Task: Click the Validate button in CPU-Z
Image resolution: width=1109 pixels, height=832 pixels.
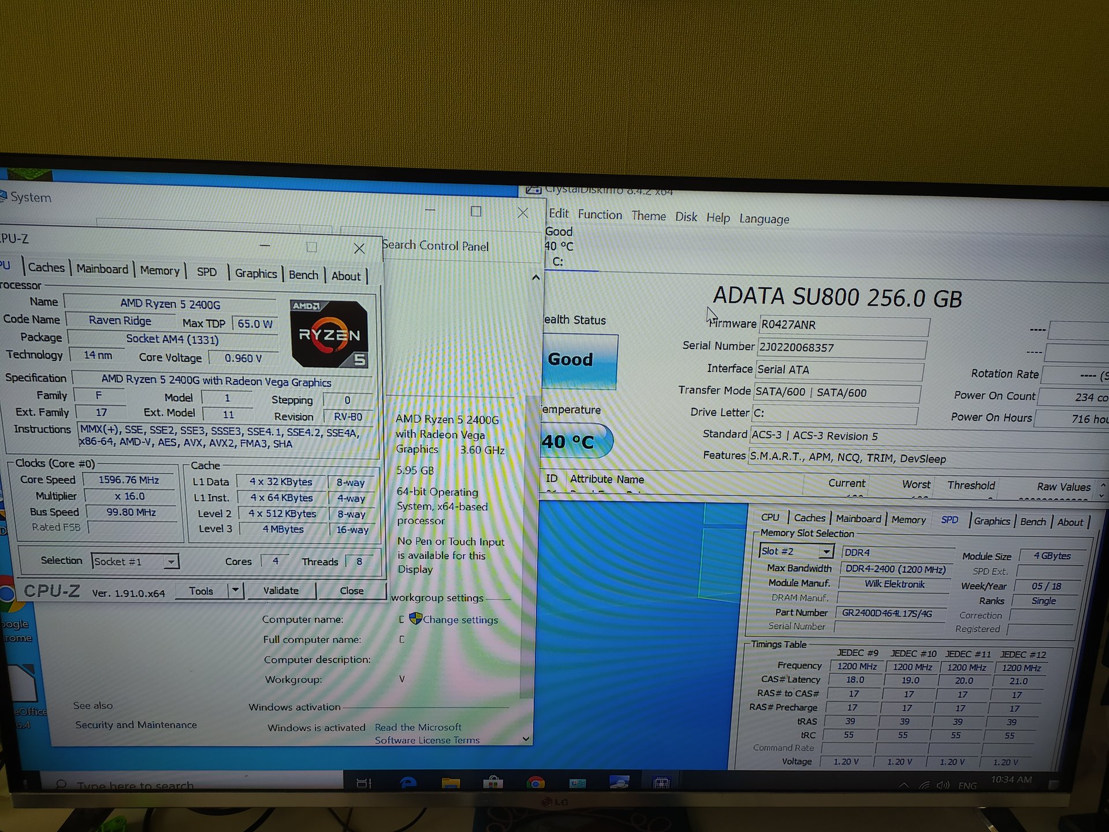Action: click(281, 590)
